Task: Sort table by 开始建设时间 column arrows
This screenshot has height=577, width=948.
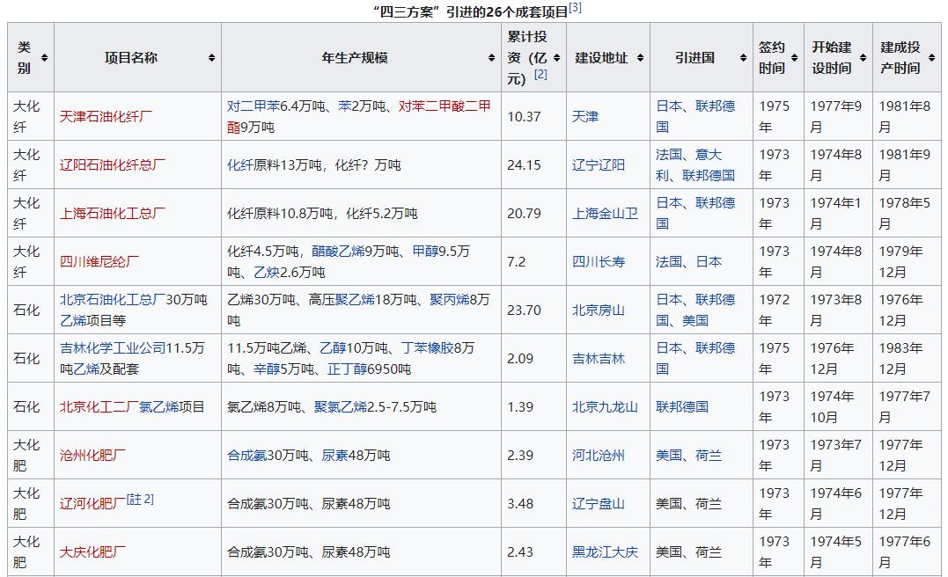Action: [x=863, y=57]
